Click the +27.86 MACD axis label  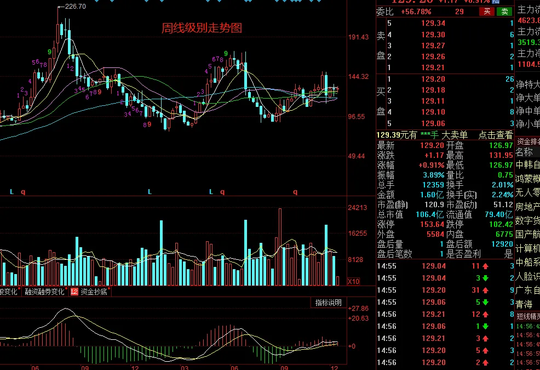pyautogui.click(x=358, y=308)
